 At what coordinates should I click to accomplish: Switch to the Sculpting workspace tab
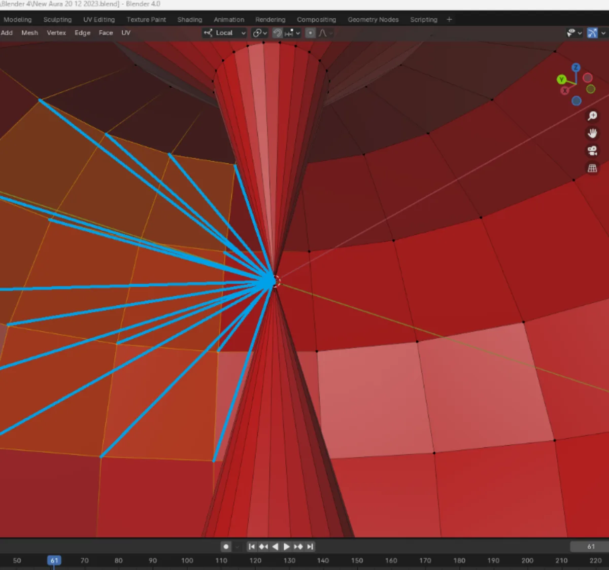coord(57,20)
